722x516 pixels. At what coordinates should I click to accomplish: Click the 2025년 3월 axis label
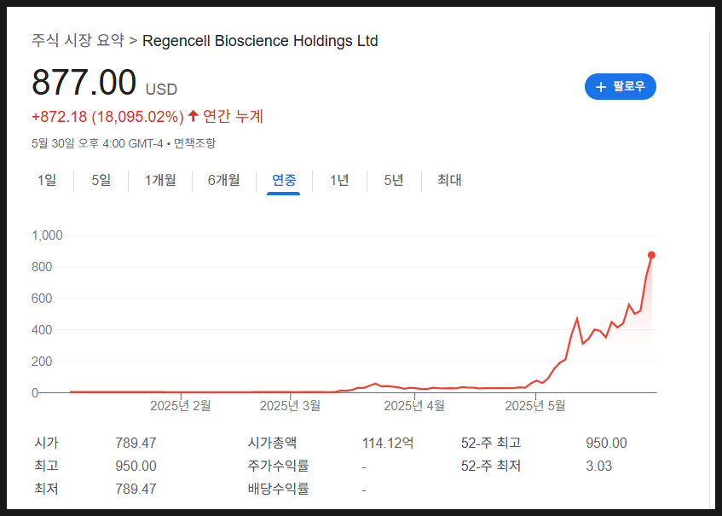(x=290, y=406)
